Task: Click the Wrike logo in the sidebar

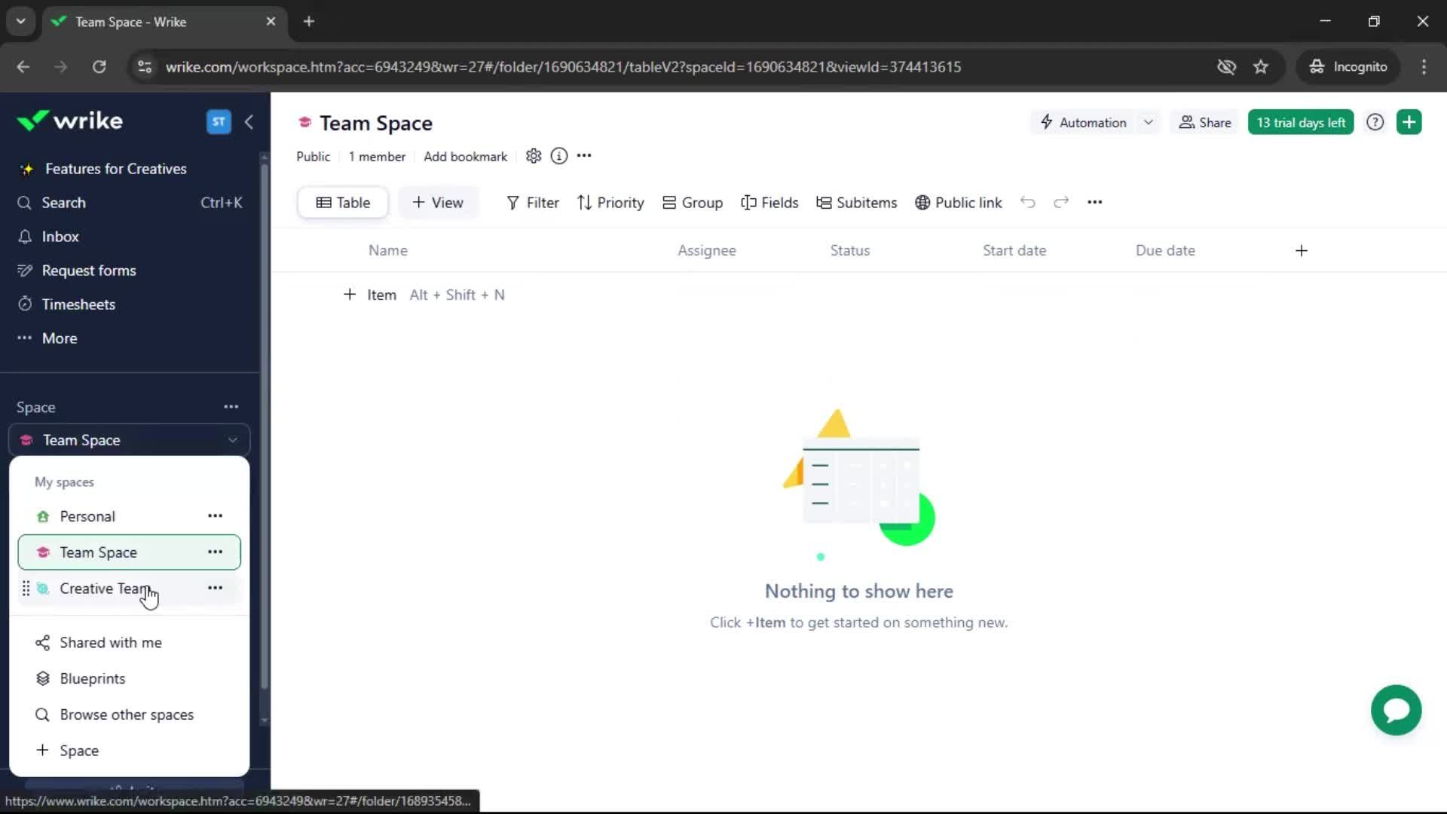Action: click(x=70, y=121)
